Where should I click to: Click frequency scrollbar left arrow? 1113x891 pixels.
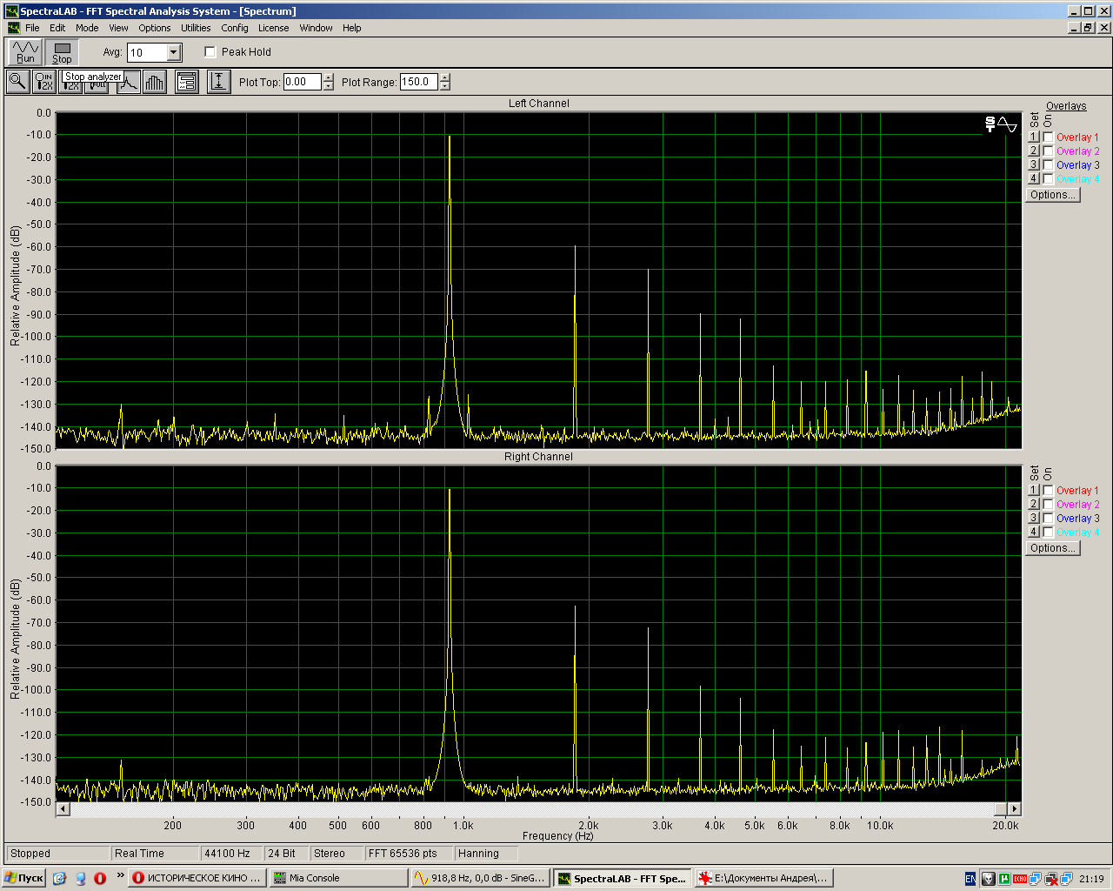coord(63,809)
